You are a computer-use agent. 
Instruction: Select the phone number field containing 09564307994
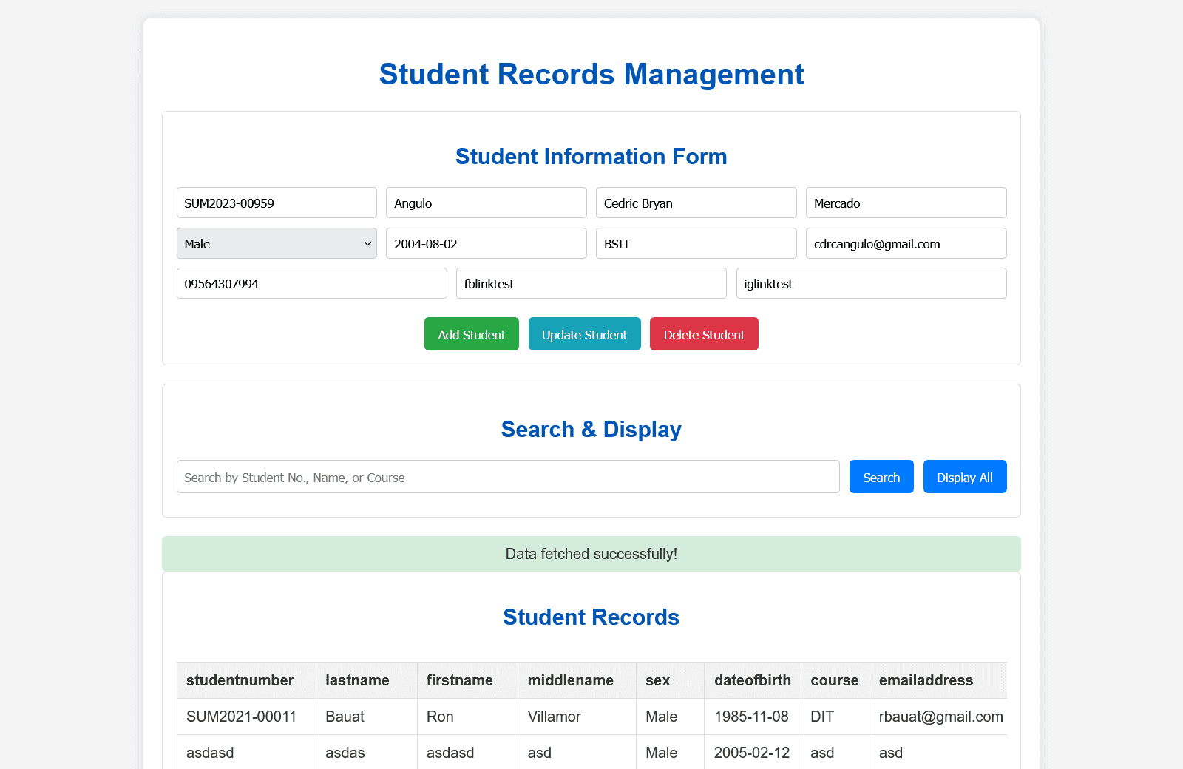(311, 283)
